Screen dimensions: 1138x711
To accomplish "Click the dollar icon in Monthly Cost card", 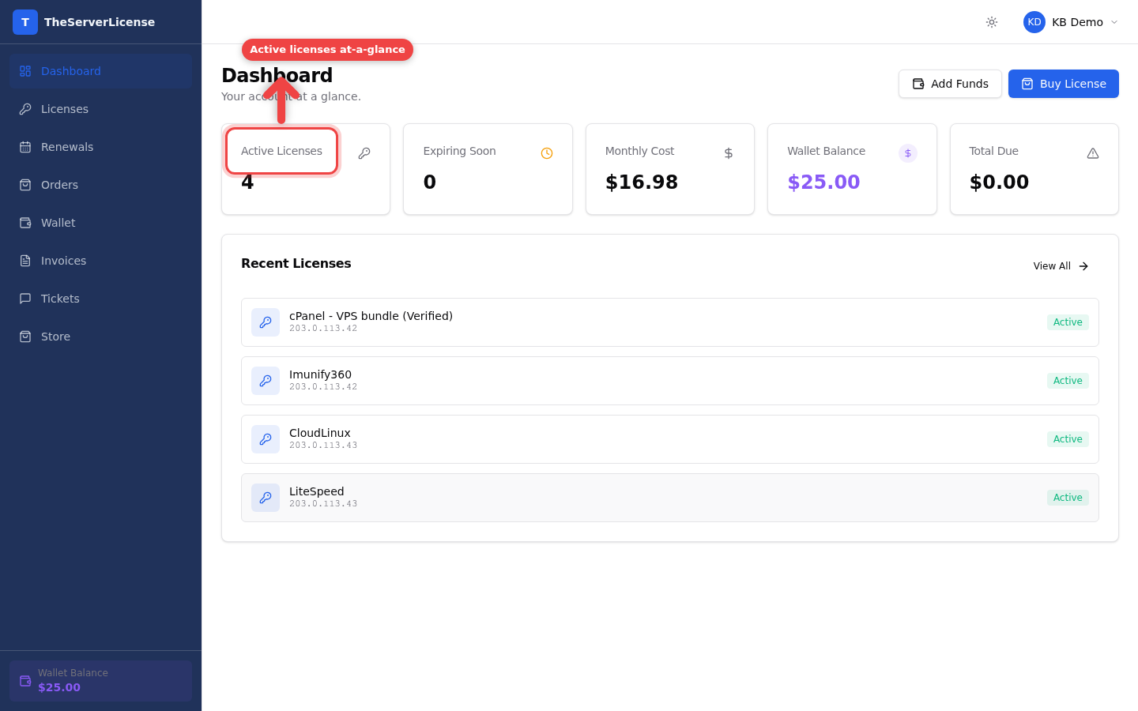I will (x=729, y=153).
